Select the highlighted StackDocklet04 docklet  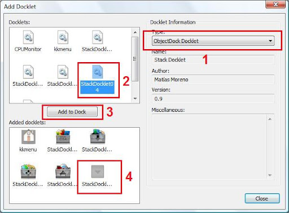97,79
